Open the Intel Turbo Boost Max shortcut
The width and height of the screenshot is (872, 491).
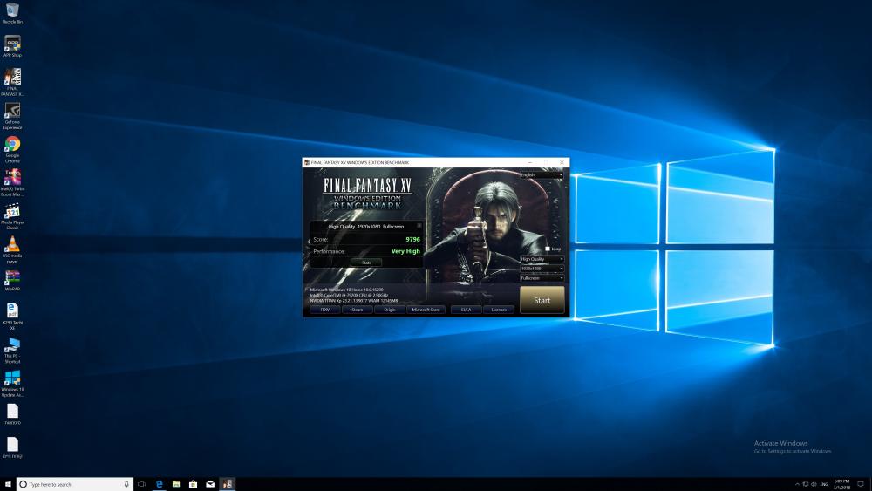(x=12, y=182)
